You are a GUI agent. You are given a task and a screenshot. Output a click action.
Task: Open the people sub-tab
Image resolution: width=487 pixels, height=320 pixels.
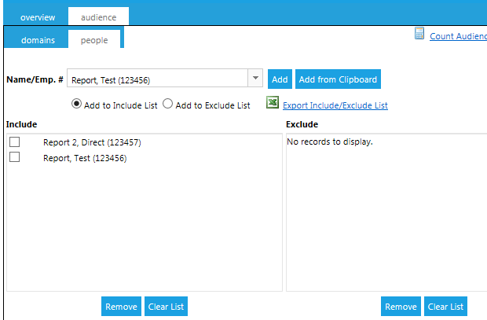[93, 39]
